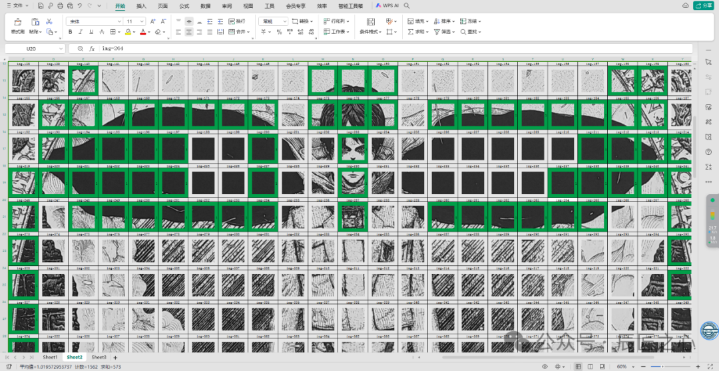Click the Paste (粘贴) clipboard icon
719x371 pixels.
pyautogui.click(x=35, y=21)
